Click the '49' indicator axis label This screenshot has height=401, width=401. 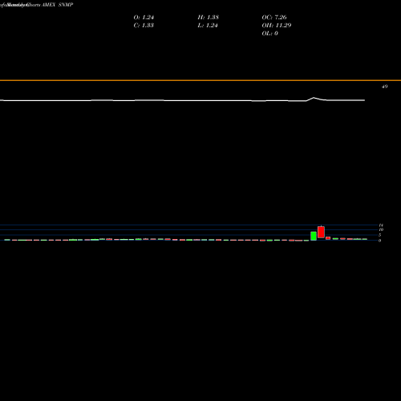pyautogui.click(x=384, y=87)
